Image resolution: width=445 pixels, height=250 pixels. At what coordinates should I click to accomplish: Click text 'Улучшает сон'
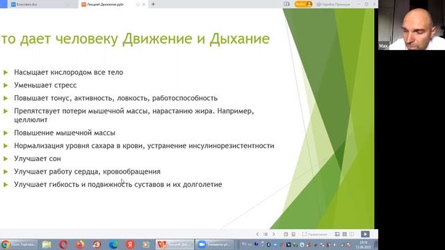coord(38,158)
